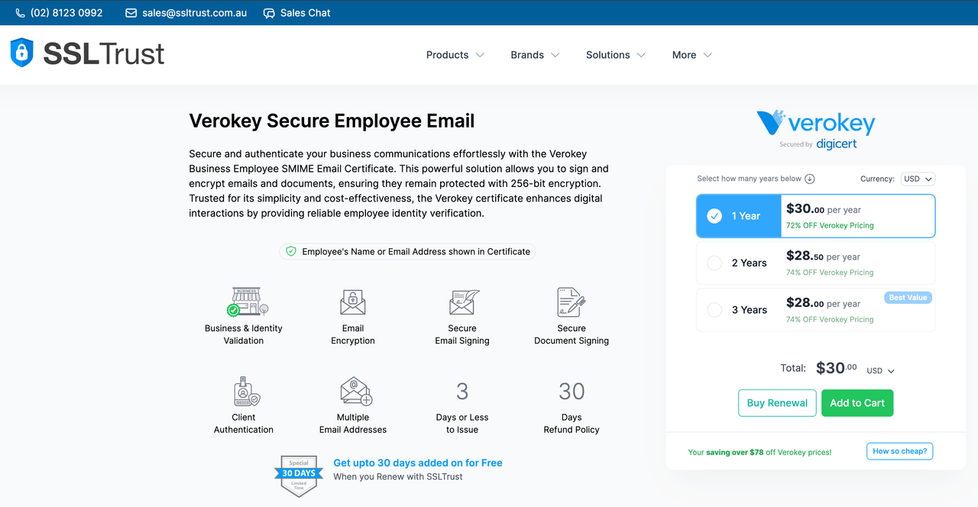The height and width of the screenshot is (507, 978).
Task: Click the How so cheap? link
Action: click(x=899, y=451)
